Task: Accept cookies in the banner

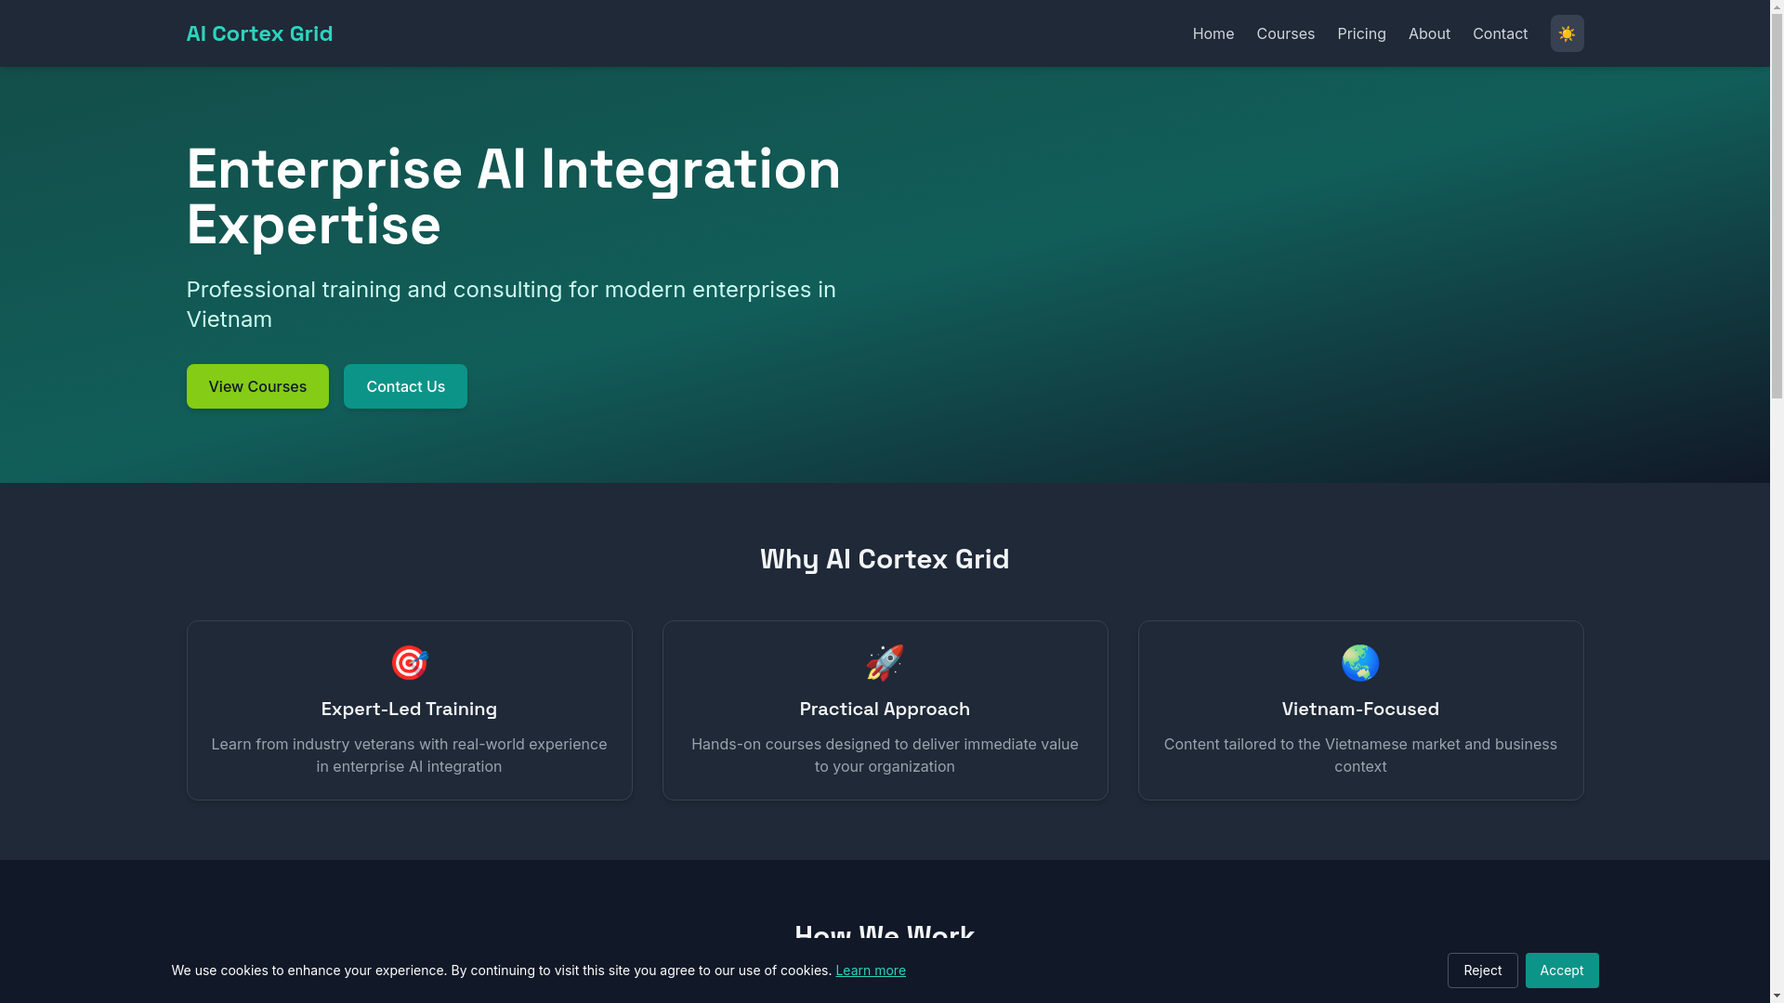Action: click(x=1561, y=970)
